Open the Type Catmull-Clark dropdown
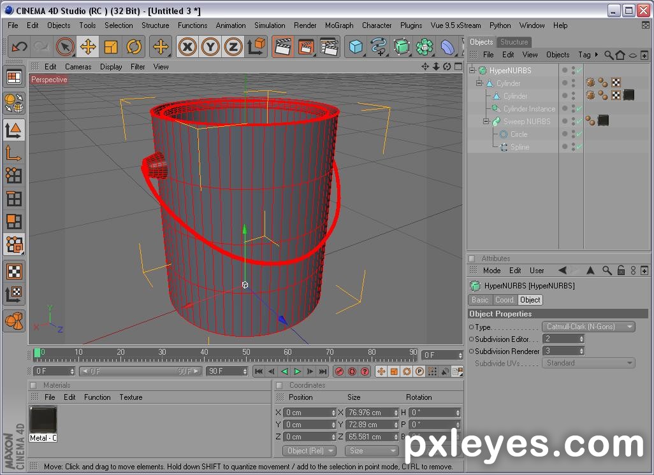This screenshot has width=654, height=475. 588,327
